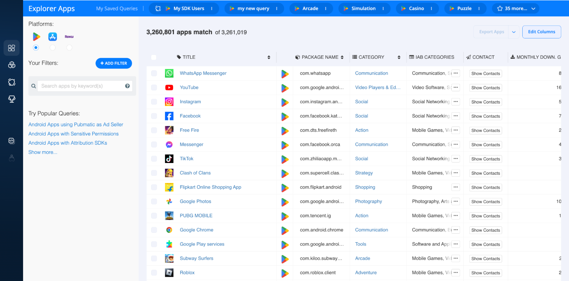Open kebab menu for Arcade query
Screen dimensions: 569x281
pyautogui.click(x=326, y=9)
